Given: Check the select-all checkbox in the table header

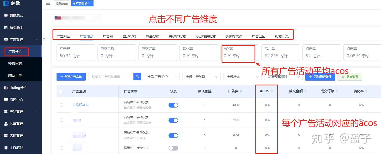Looking at the screenshot, I should click(x=61, y=91).
